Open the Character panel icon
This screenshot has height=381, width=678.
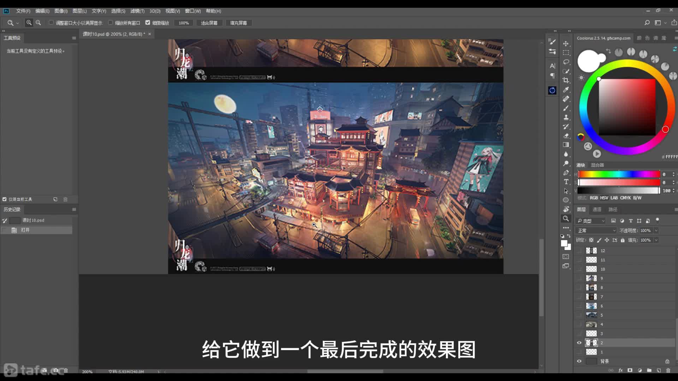click(x=552, y=66)
